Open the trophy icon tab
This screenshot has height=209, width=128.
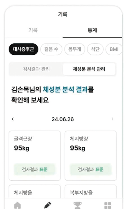click(77, 205)
